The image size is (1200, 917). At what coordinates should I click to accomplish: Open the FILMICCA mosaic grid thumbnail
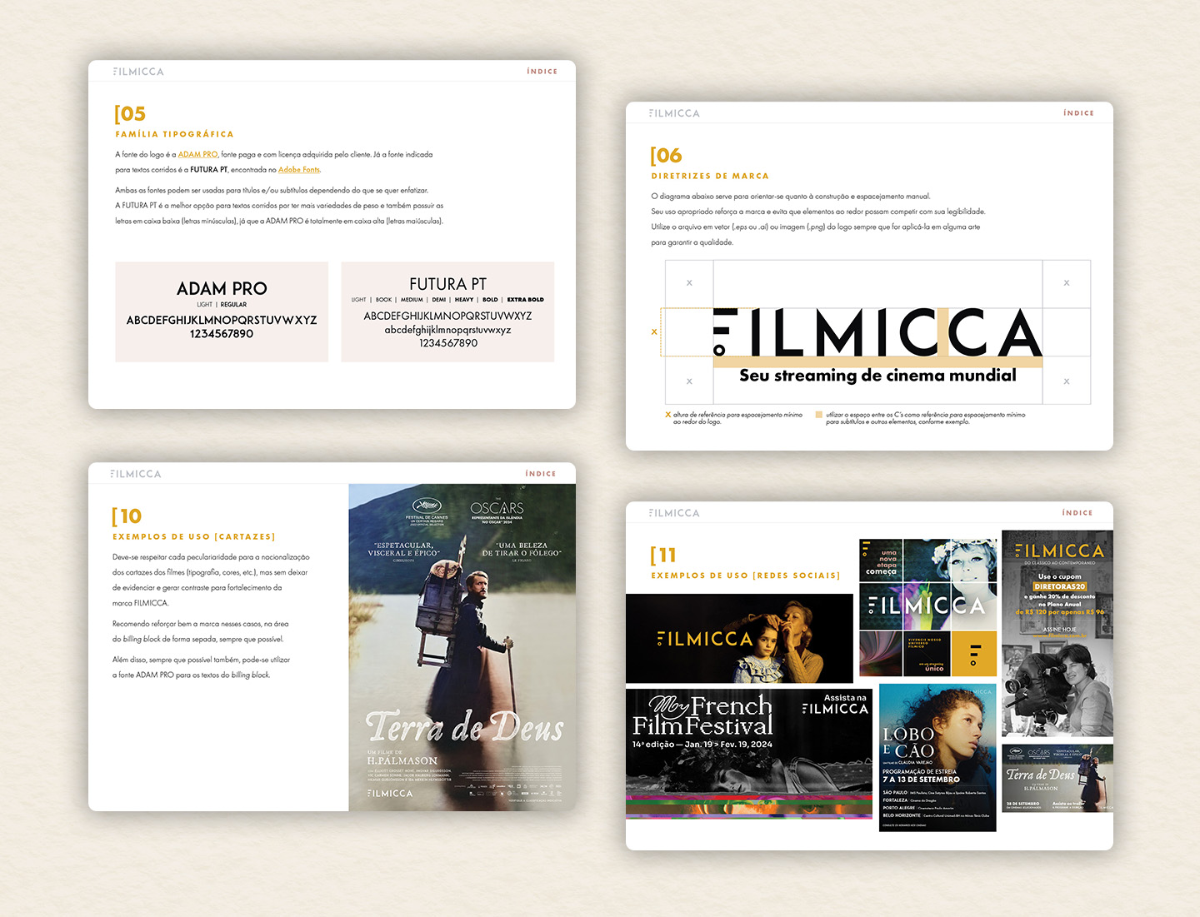click(x=927, y=607)
